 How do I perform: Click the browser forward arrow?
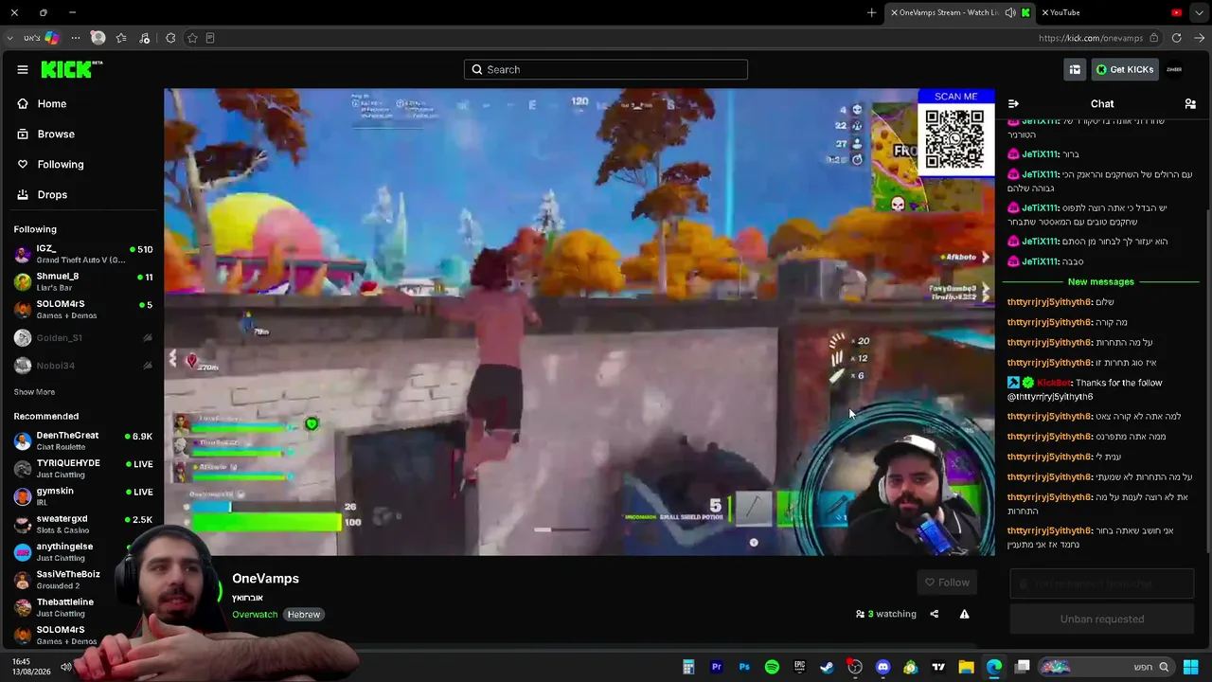[x=1199, y=38]
